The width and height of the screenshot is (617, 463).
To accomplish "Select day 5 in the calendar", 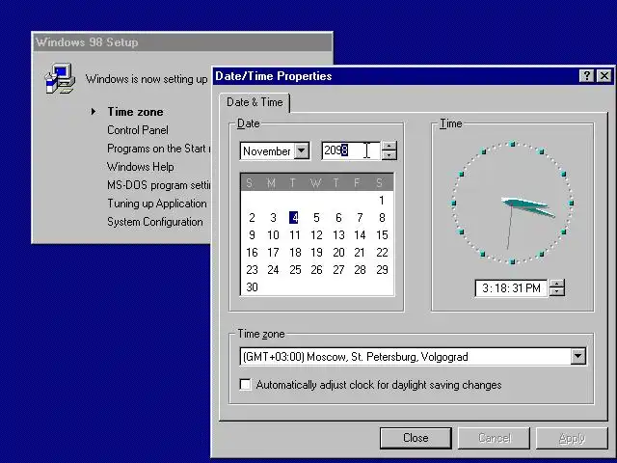I will pyautogui.click(x=316, y=218).
